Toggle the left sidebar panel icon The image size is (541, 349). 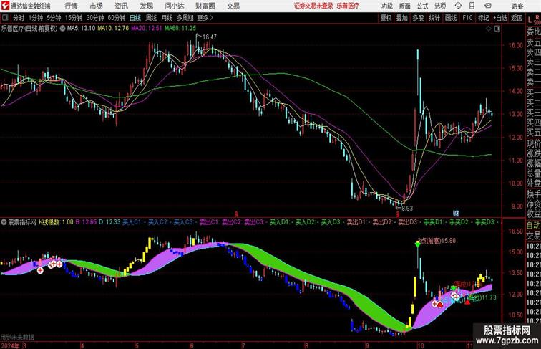[5, 18]
